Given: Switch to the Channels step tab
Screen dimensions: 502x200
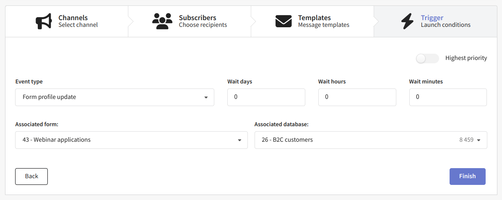Looking at the screenshot, I should point(67,21).
